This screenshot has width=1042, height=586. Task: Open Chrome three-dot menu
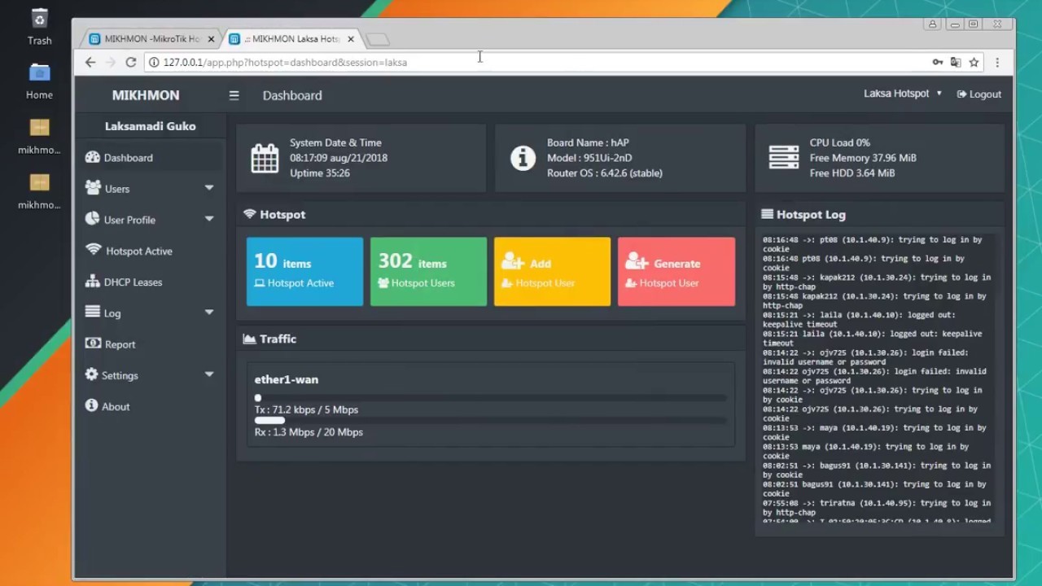[997, 62]
